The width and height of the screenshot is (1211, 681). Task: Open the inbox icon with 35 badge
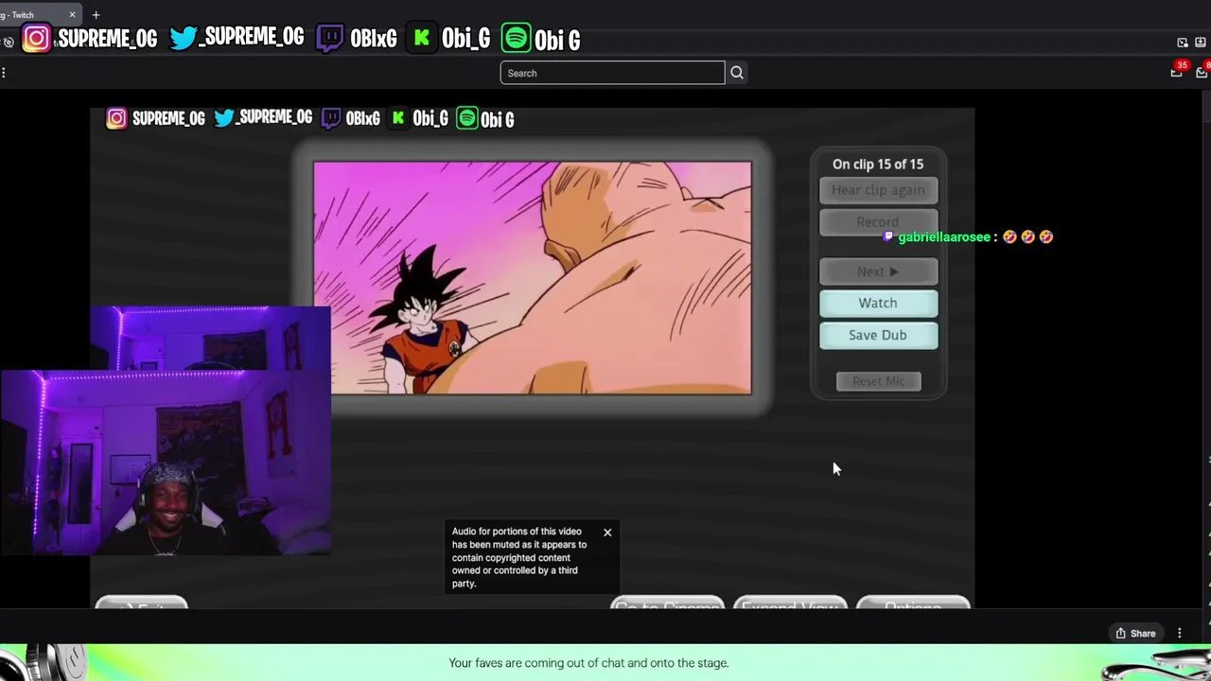pos(1177,71)
